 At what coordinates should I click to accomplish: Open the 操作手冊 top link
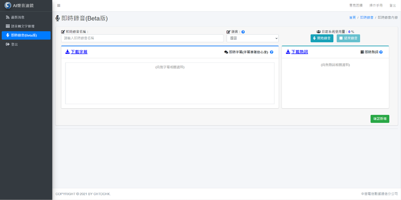coord(376,5)
